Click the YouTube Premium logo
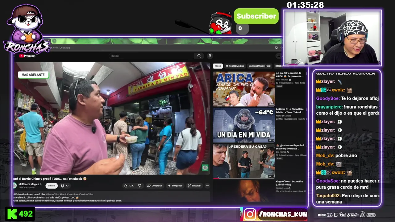395x222 pixels. point(27,56)
